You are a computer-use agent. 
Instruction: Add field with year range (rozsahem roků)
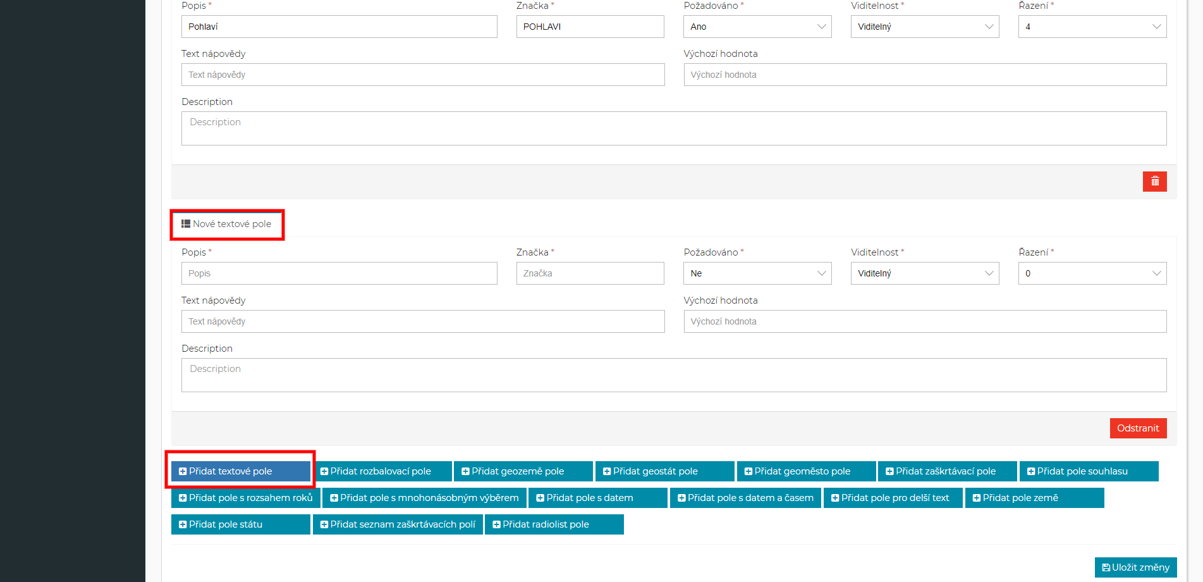tap(246, 498)
